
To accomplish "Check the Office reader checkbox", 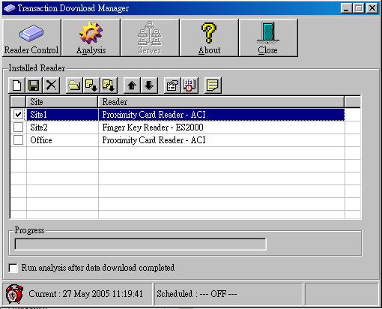I will 18,140.
